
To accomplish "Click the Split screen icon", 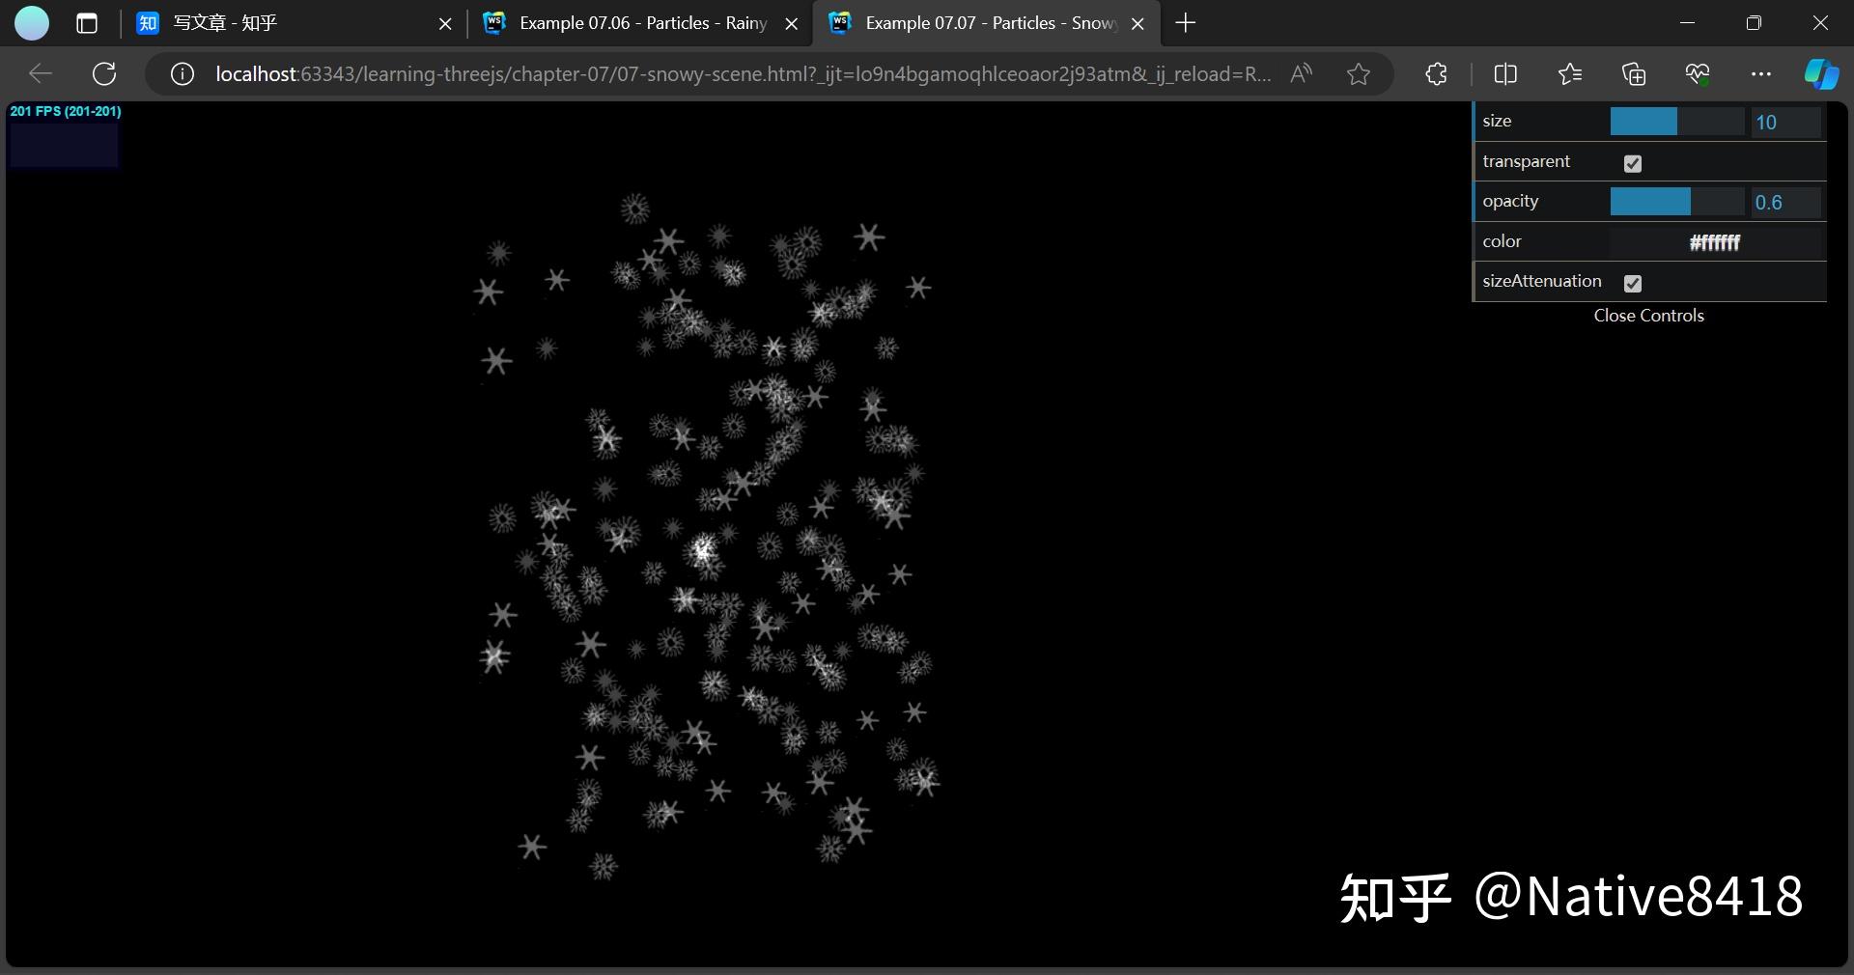I will tap(1504, 73).
